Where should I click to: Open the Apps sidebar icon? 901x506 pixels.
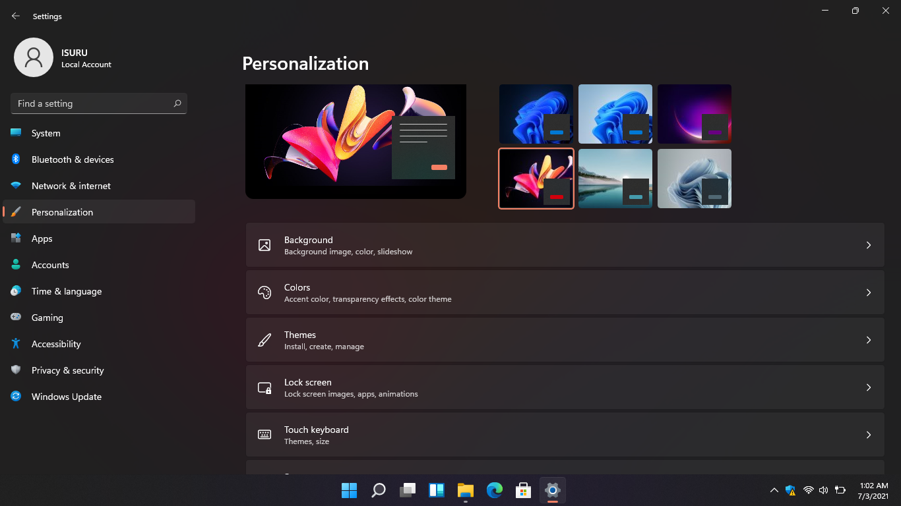(16, 239)
